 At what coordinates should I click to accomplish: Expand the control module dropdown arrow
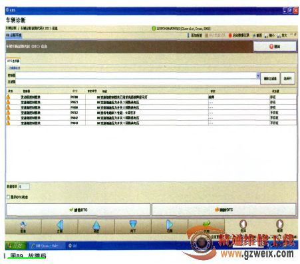258,75
